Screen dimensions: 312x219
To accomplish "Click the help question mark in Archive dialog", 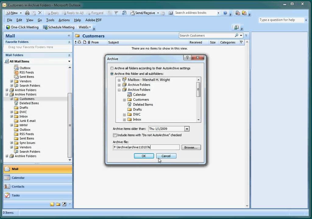I will pos(187,57).
